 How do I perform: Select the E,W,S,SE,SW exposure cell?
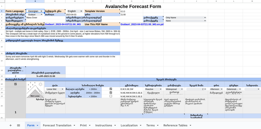coord(132,89)
